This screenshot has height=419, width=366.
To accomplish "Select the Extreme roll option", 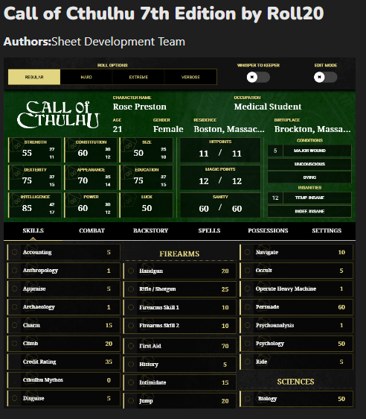I will click(x=138, y=77).
